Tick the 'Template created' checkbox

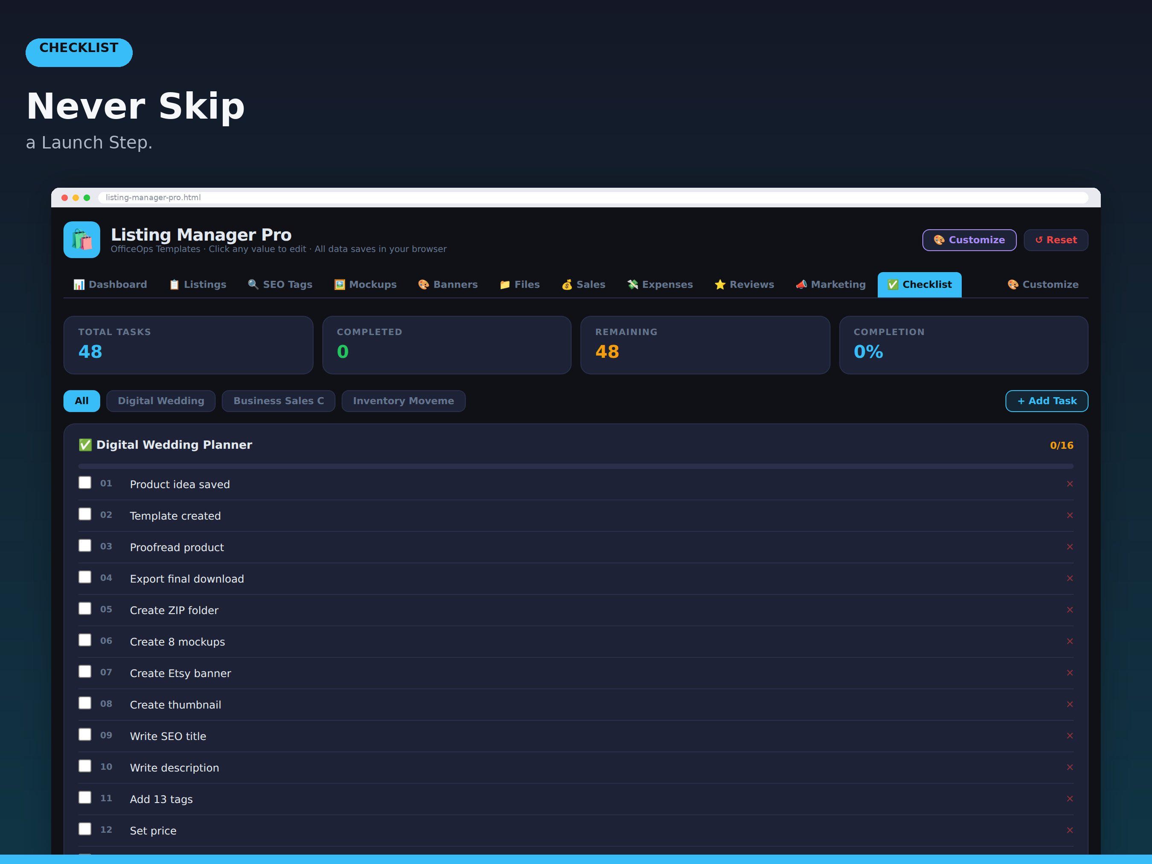point(85,514)
